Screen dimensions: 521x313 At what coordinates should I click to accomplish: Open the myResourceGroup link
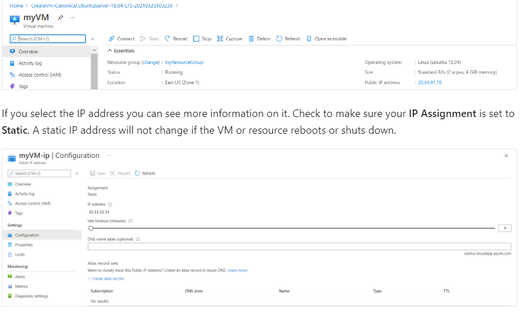click(x=184, y=62)
